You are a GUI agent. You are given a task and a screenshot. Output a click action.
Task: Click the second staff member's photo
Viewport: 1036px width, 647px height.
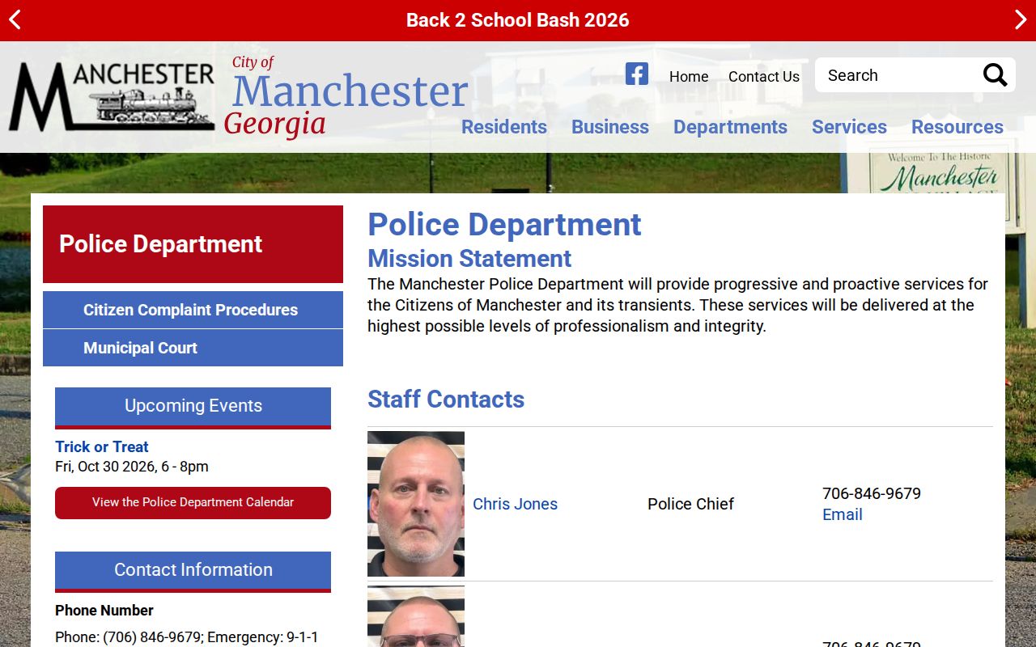[416, 616]
